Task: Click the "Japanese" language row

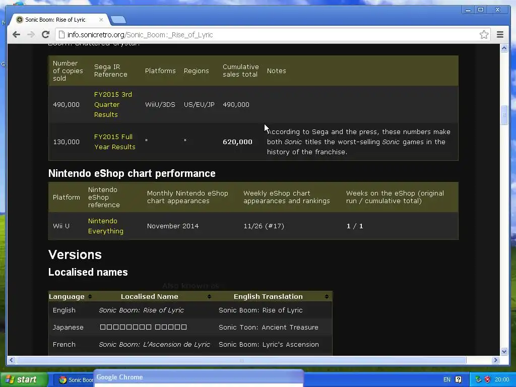Action: coord(190,327)
